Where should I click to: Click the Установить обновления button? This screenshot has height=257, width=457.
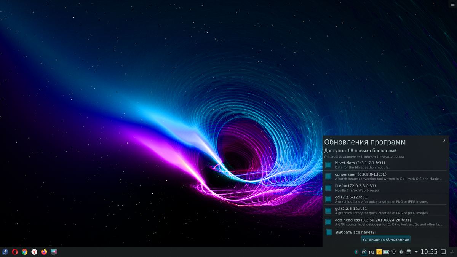[386, 239]
